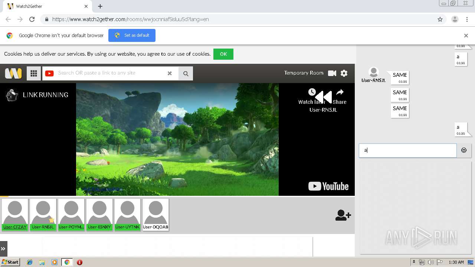Click the chat message input field
The image size is (475, 267).
407,151
